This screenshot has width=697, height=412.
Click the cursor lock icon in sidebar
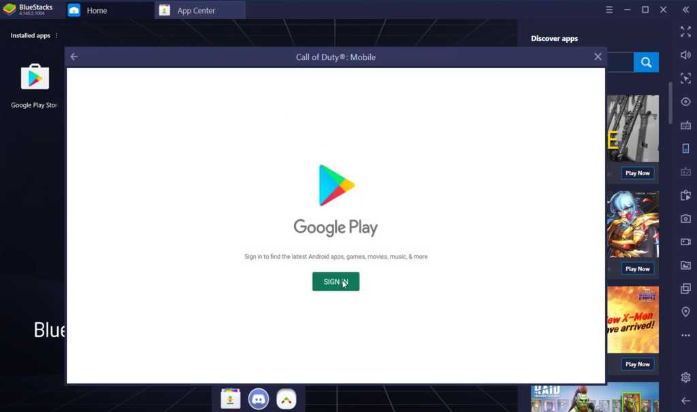[685, 78]
